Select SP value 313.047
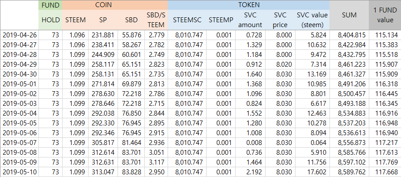The width and height of the screenshot is (401, 177). [x=103, y=172]
